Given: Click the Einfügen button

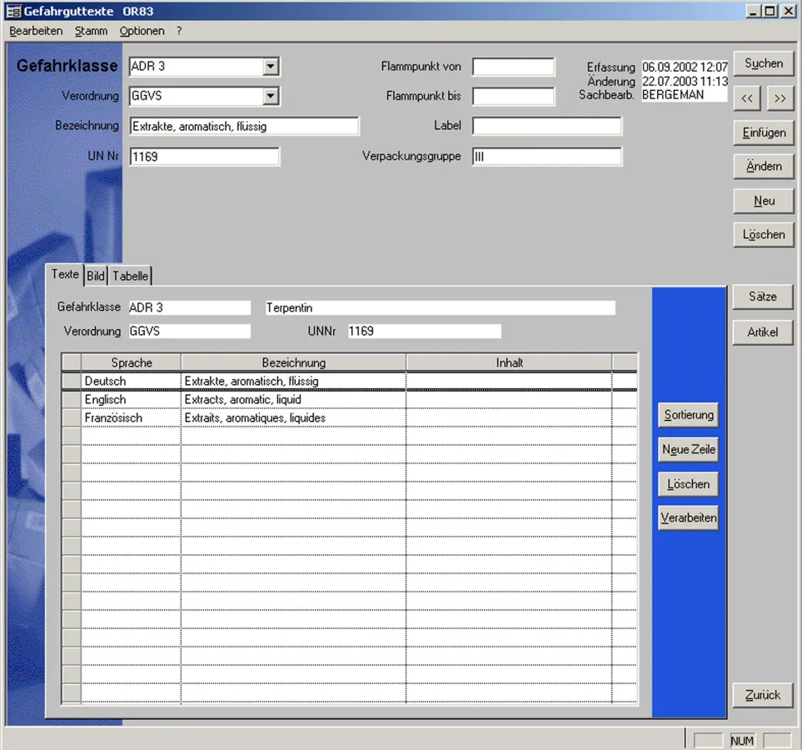Looking at the screenshot, I should click(763, 132).
